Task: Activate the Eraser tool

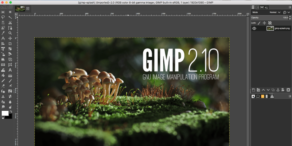Action: (3, 86)
